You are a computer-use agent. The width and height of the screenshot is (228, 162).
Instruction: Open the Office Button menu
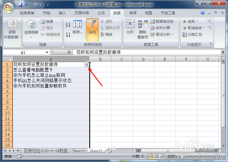9,8
